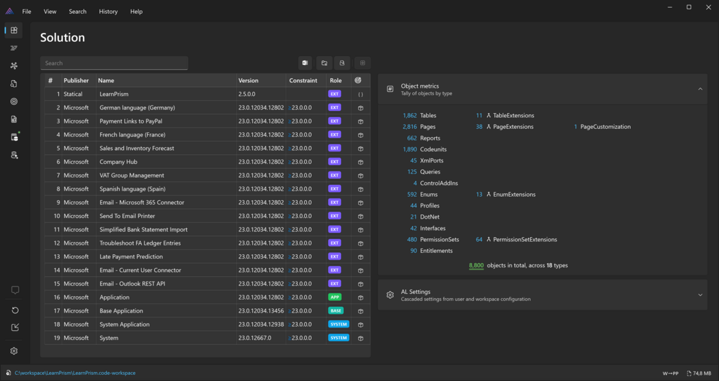Select System Application row

(x=207, y=325)
